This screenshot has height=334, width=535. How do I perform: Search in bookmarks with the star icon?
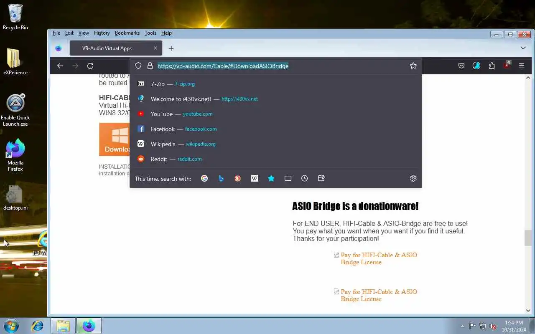(x=271, y=178)
